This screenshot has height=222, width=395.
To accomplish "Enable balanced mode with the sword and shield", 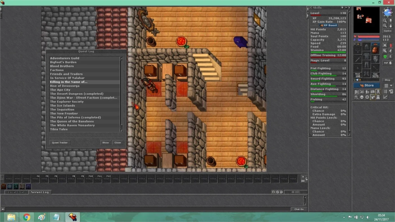I will 385,51.
